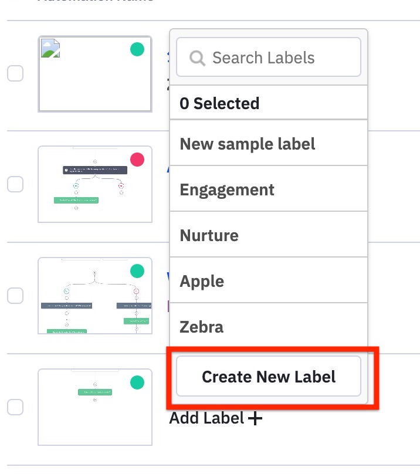This screenshot has width=420, height=474.
Task: Check the second automation's row checkbox
Action: click(15, 184)
